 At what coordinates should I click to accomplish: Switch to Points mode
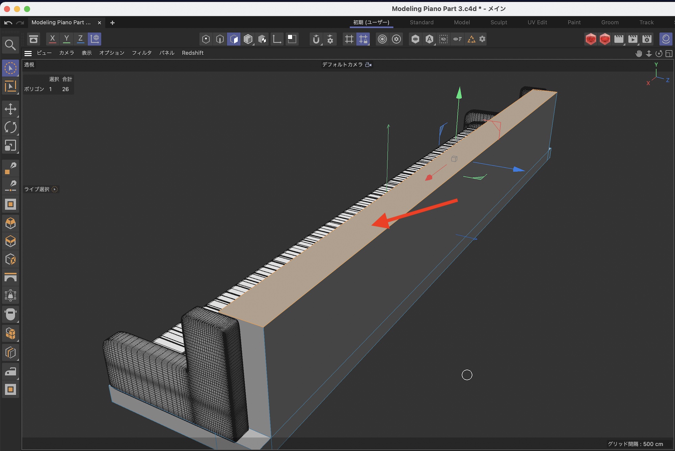pyautogui.click(x=206, y=39)
